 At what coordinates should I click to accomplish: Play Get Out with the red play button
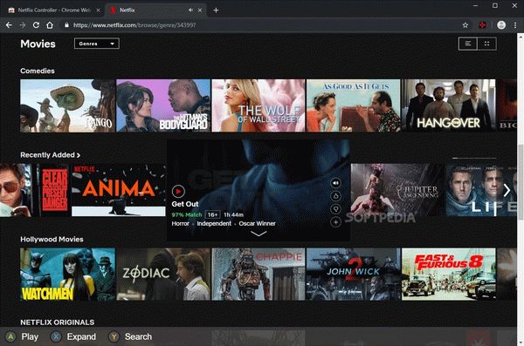pyautogui.click(x=178, y=191)
